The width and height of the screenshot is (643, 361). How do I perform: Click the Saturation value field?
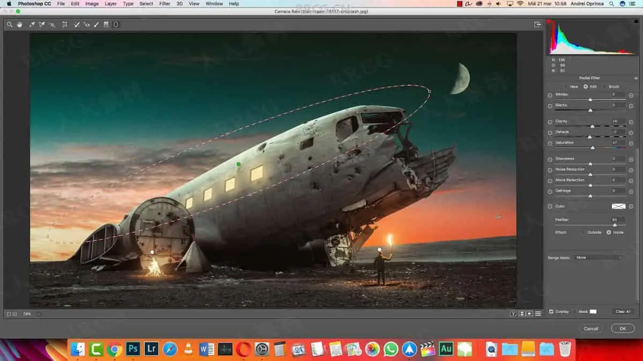pos(619,143)
